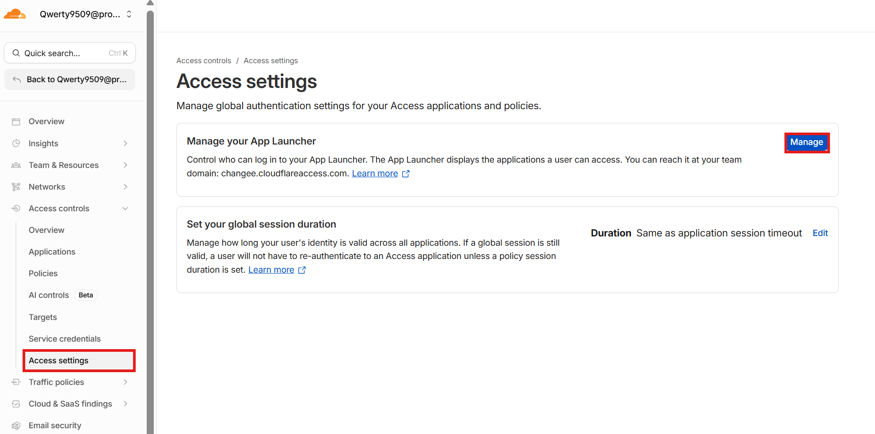This screenshot has width=875, height=434.
Task: Click Access settings breadcrumb
Action: point(271,61)
